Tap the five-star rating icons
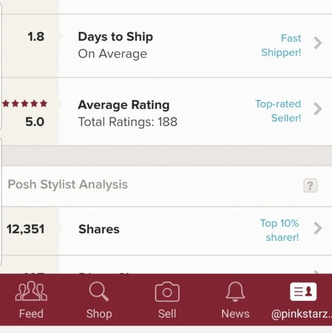 point(25,104)
